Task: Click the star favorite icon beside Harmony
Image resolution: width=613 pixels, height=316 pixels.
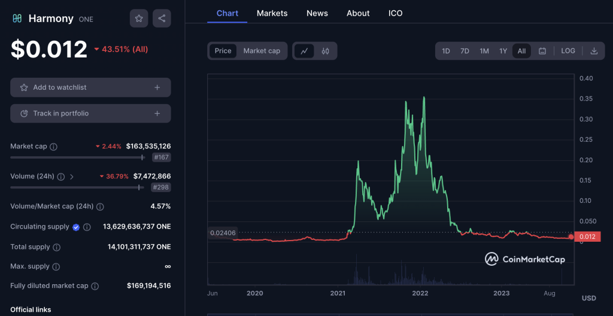Action: [x=139, y=18]
